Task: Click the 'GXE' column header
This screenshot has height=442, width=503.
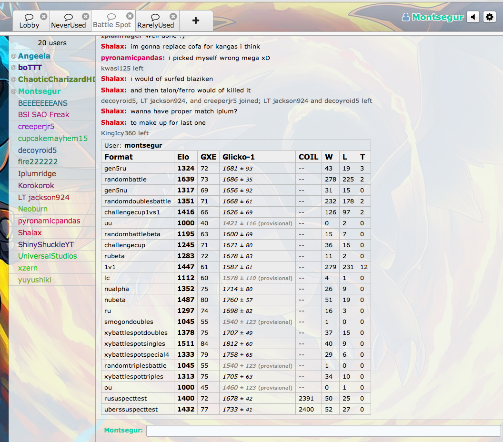Action: click(x=208, y=157)
